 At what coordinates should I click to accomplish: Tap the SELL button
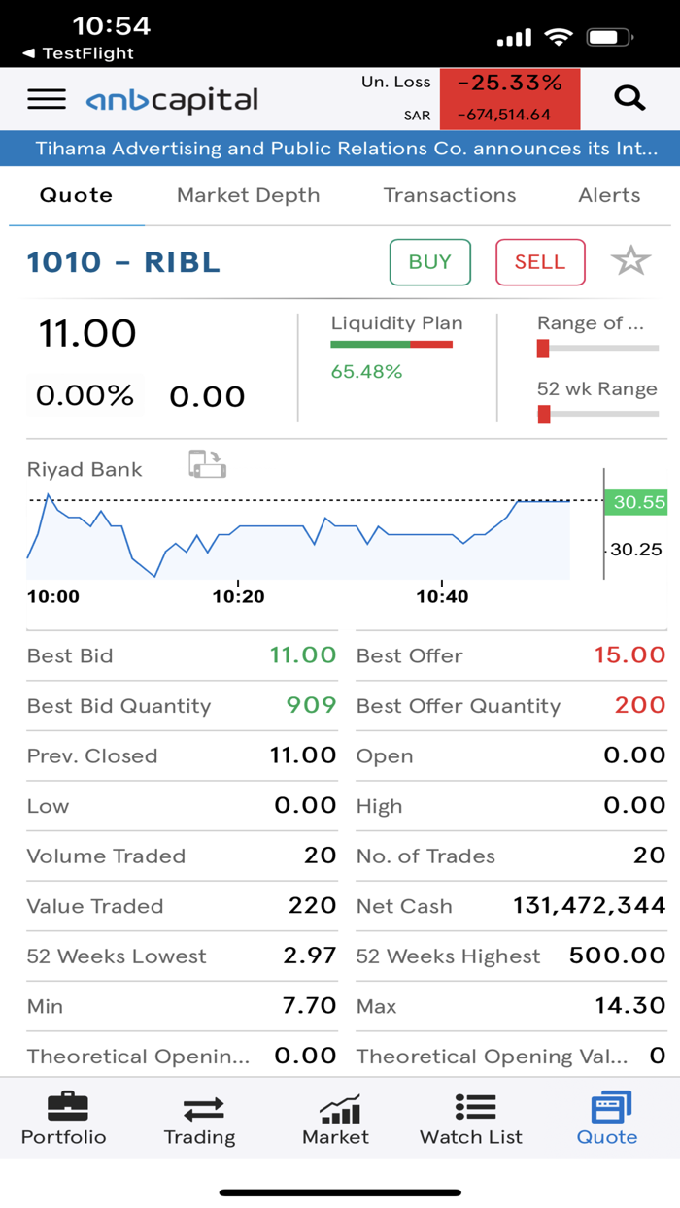click(540, 262)
